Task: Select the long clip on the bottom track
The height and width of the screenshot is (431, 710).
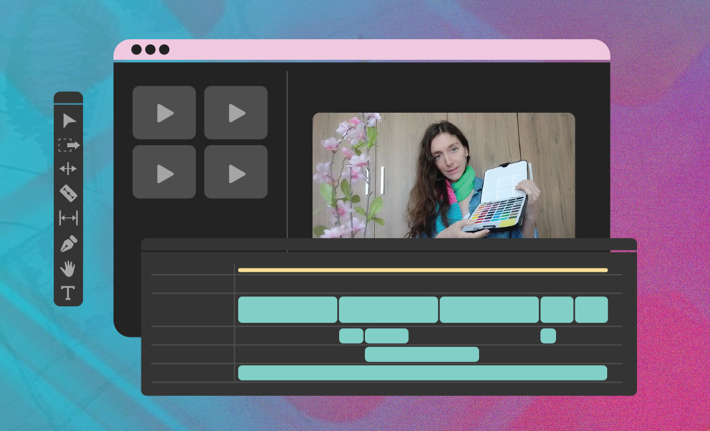Action: (422, 373)
